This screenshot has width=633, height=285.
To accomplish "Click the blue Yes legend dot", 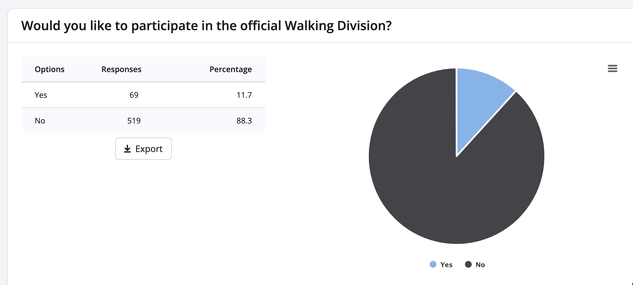I will coord(433,264).
